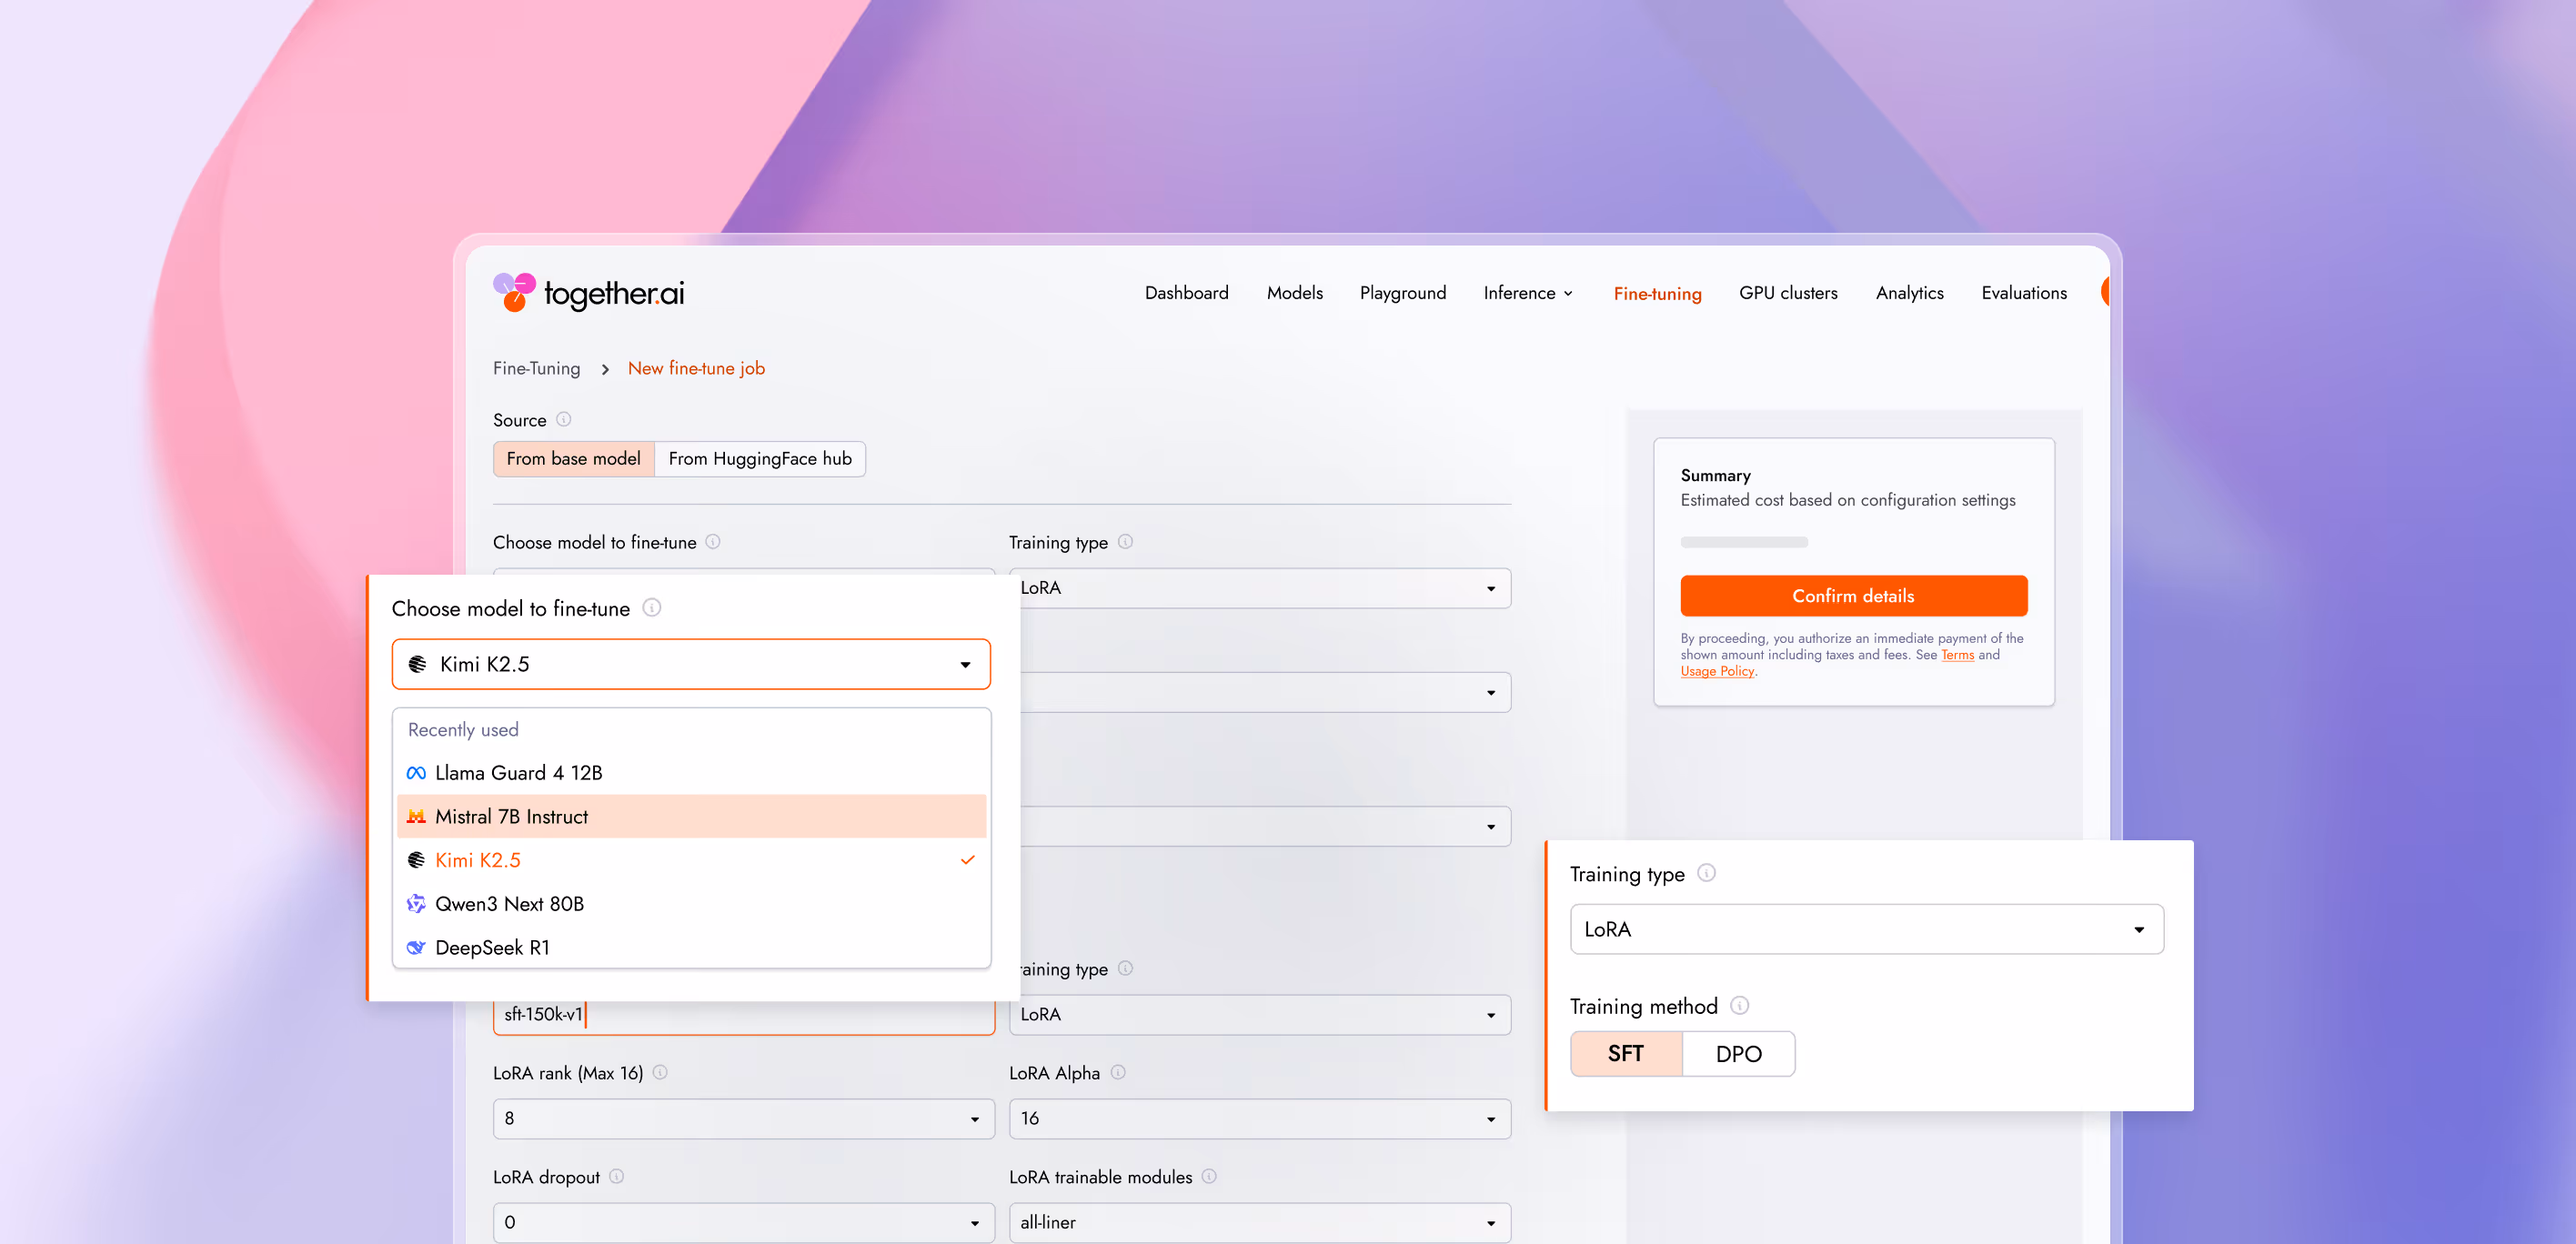Open the Inference menu in navigation
The image size is (2576, 1244).
click(1527, 293)
